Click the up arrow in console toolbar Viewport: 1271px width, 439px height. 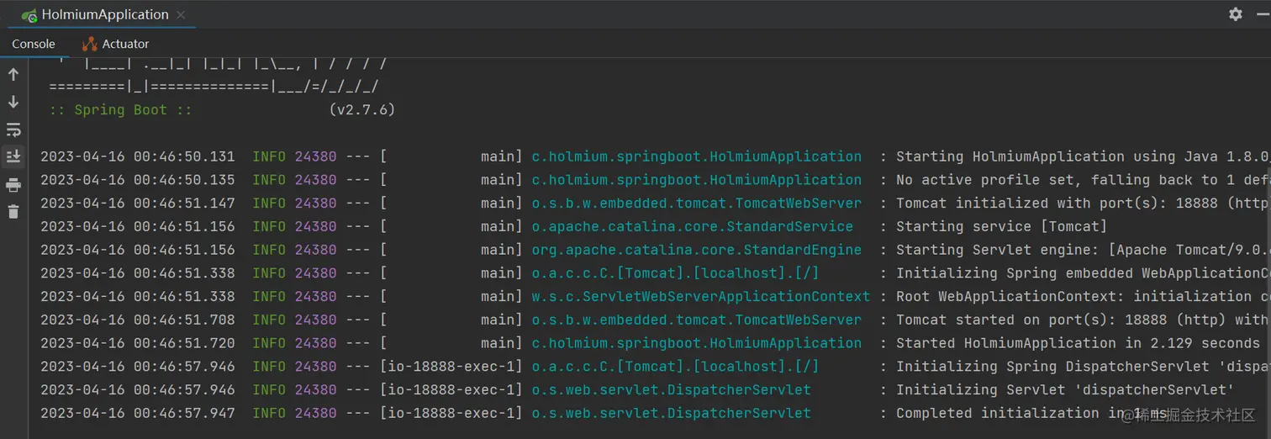click(13, 75)
